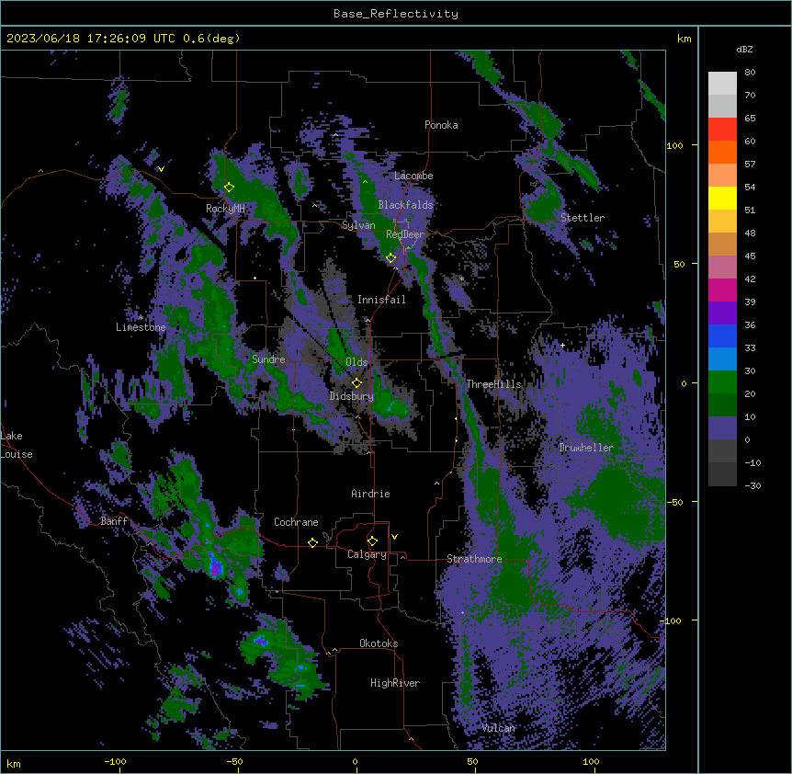Image resolution: width=792 pixels, height=774 pixels.
Task: Click the Stettler label
Action: pyautogui.click(x=583, y=218)
